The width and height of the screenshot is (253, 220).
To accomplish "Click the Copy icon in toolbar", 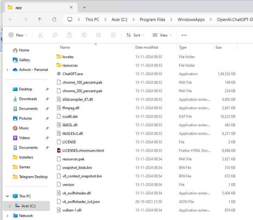I will [55, 35].
